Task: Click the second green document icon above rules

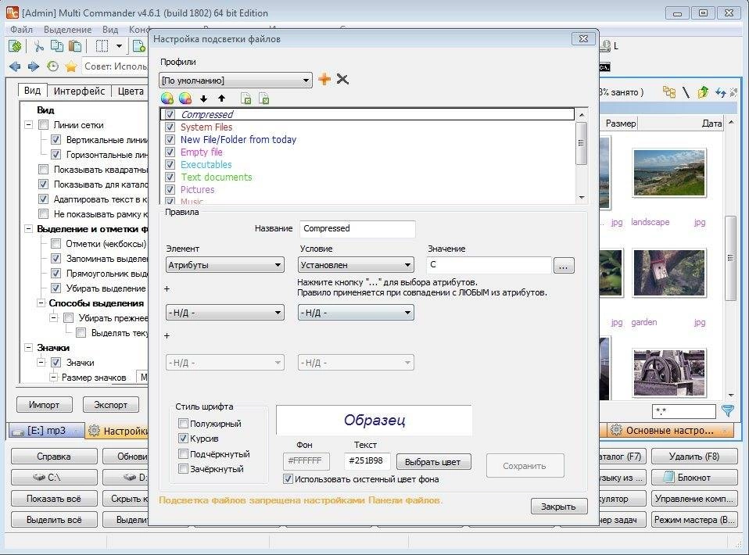Action: tap(264, 98)
